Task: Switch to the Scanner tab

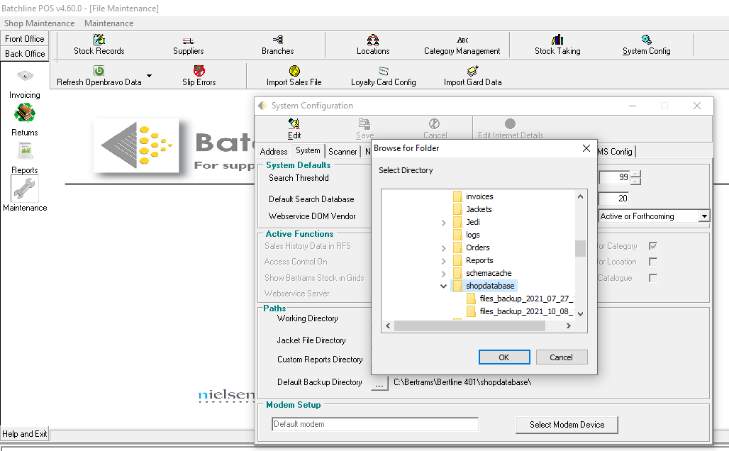Action: pos(343,152)
